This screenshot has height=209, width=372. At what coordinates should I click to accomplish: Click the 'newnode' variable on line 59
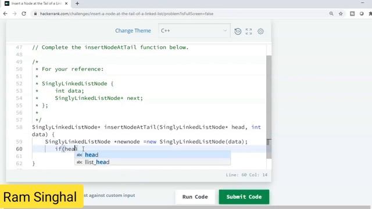128,142
